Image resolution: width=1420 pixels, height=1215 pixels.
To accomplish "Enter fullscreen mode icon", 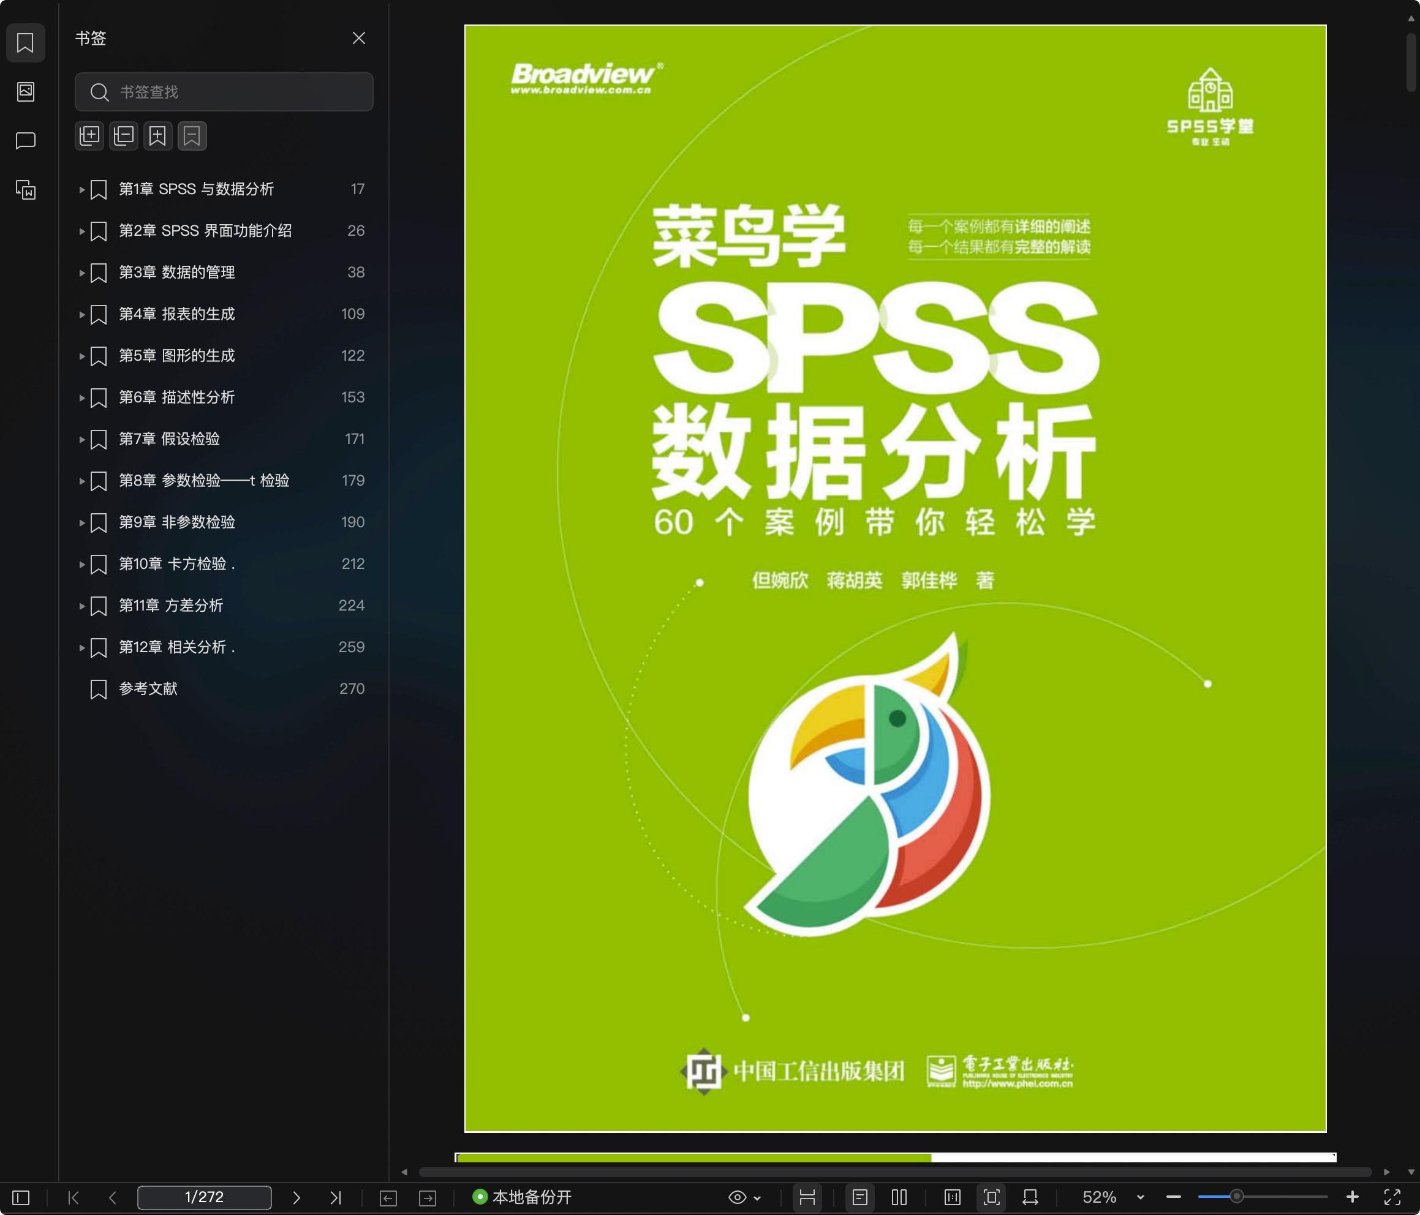I will point(1392,1197).
